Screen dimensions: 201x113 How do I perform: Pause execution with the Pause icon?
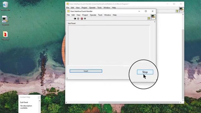point(85,19)
